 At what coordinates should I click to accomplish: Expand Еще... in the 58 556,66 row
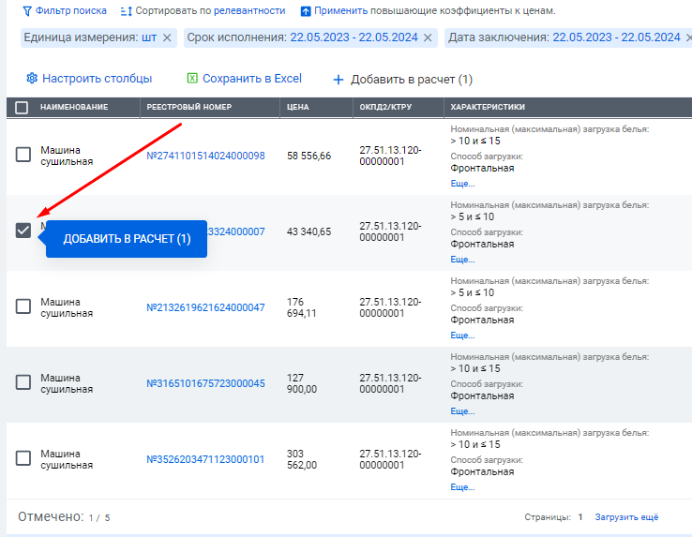[462, 184]
